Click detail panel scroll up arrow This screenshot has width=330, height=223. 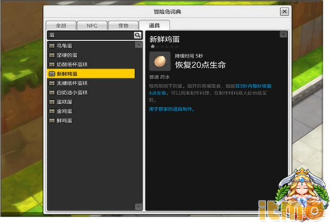283,34
